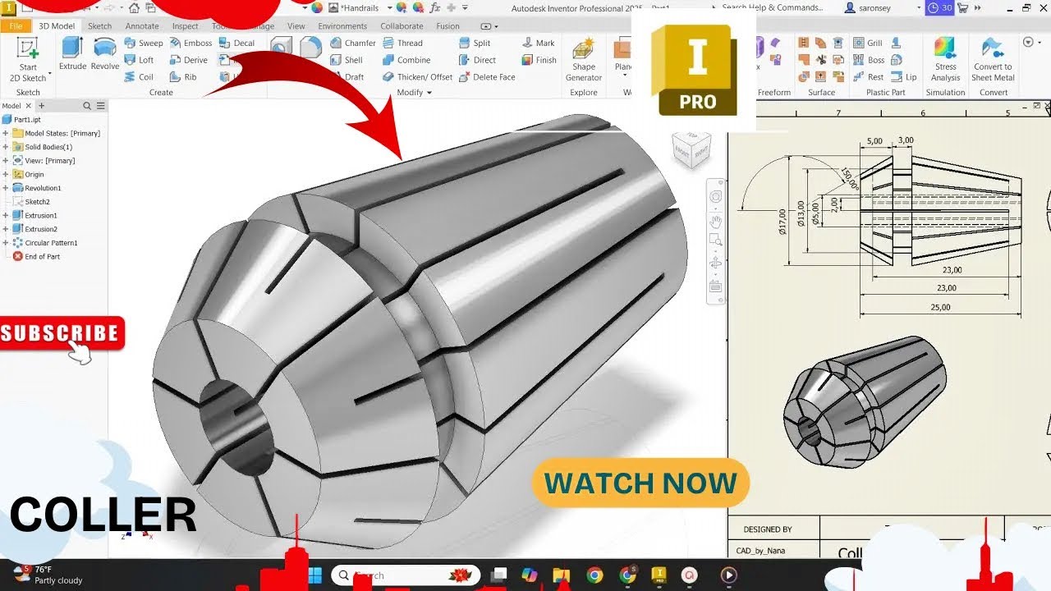Switch to the Annotate tab
This screenshot has height=591, width=1051.
click(142, 25)
